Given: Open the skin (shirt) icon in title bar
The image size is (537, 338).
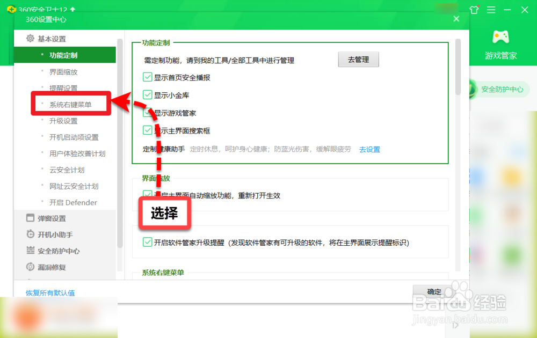Looking at the screenshot, I should (474, 10).
